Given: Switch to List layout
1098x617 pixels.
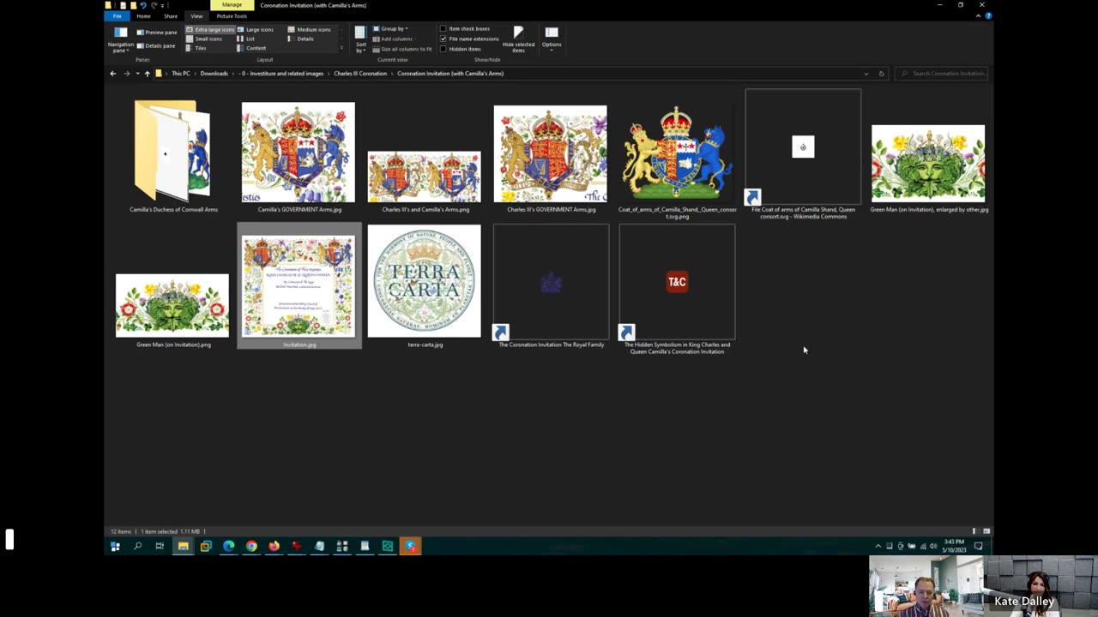Looking at the screenshot, I should 246,39.
